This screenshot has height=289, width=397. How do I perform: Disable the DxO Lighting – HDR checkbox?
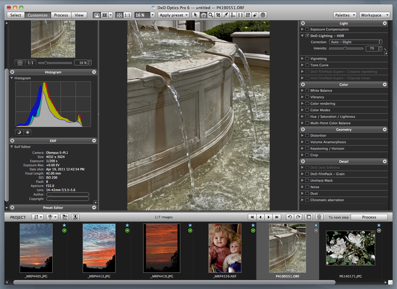pos(307,36)
